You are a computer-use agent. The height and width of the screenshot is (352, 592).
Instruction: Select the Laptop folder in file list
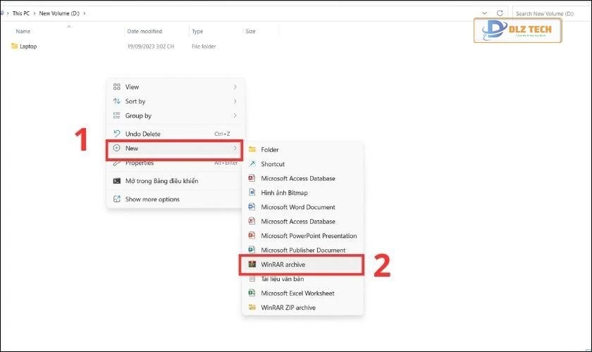pyautogui.click(x=27, y=46)
